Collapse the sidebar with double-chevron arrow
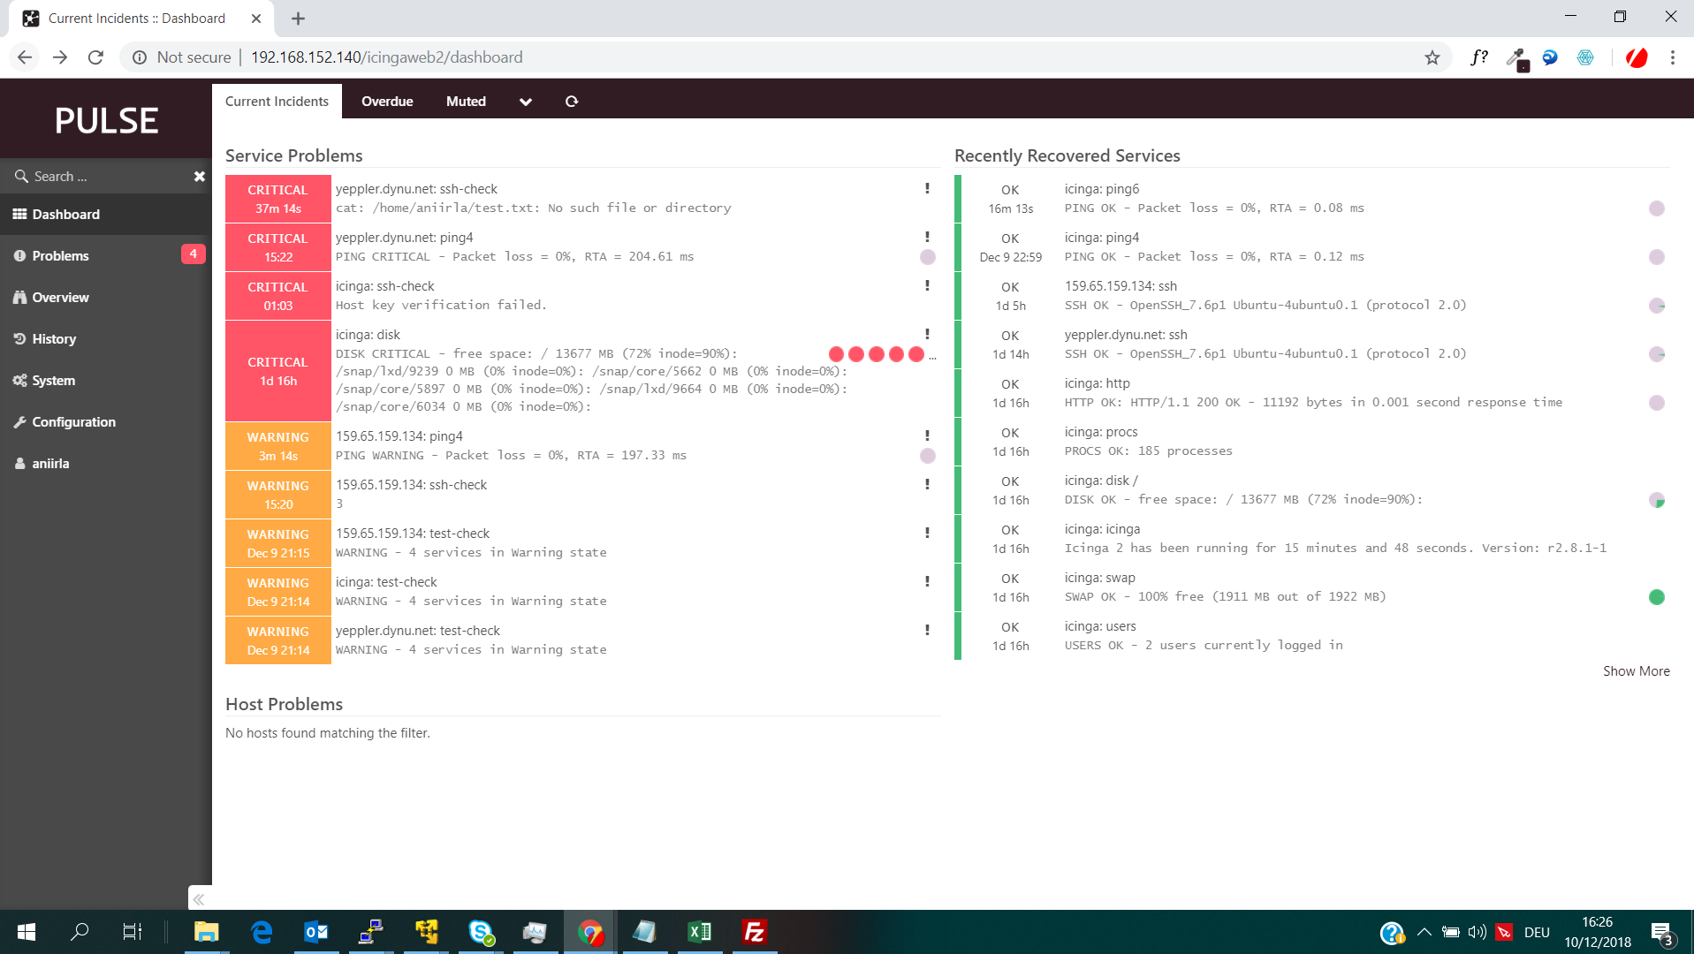 tap(199, 899)
